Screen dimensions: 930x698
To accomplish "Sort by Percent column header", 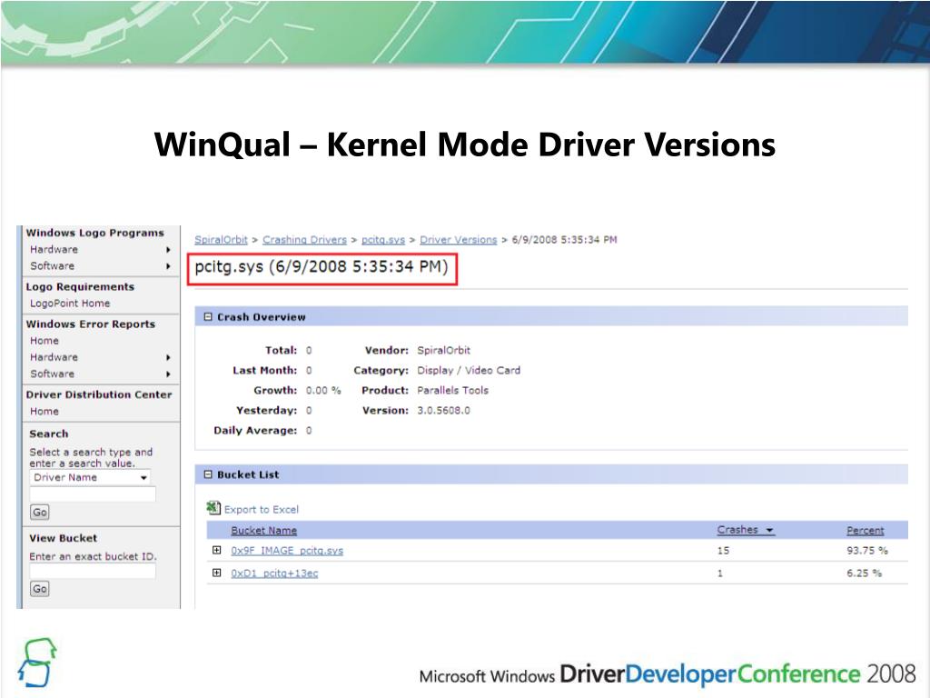I will [x=866, y=531].
